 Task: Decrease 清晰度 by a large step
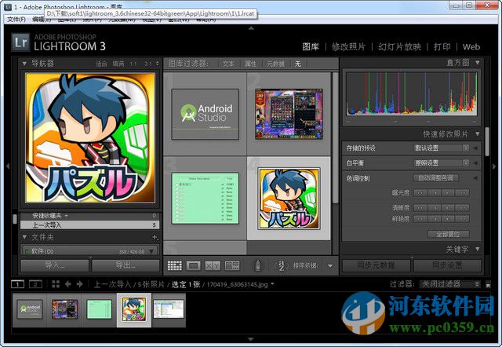click(x=420, y=207)
